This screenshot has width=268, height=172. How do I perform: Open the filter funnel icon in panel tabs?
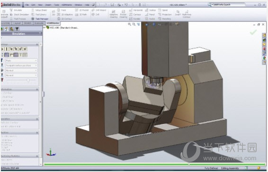tap(17, 29)
